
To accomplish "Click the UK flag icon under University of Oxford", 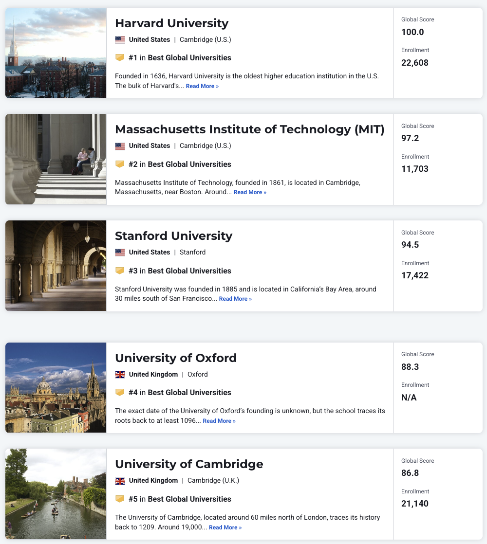I will coord(120,375).
